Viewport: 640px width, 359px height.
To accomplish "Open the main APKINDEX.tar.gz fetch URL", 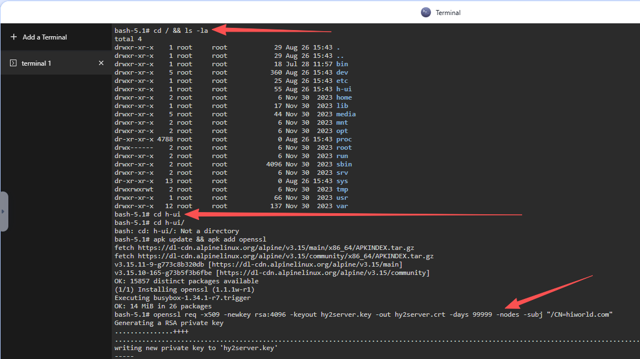I will 275,248.
